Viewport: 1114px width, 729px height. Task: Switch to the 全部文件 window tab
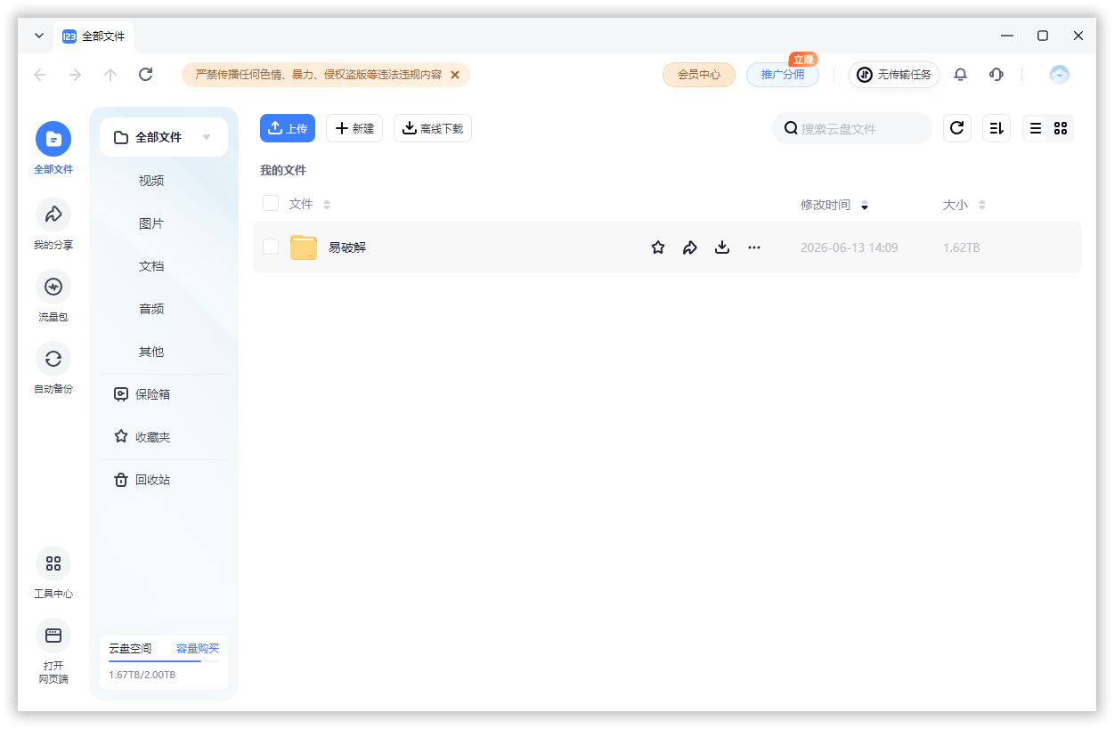pos(94,36)
